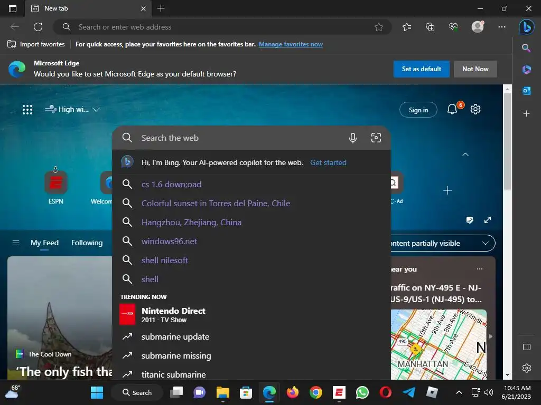
Task: Add a site with plus tile
Action: pos(447,190)
